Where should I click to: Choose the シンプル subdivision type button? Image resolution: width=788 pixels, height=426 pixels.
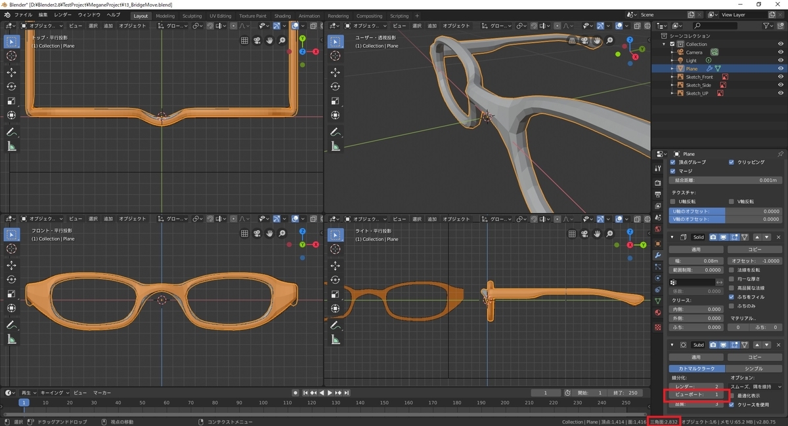coord(755,369)
